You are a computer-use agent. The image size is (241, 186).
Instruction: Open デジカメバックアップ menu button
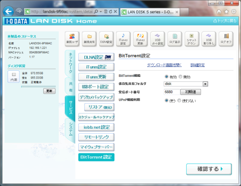(96, 97)
